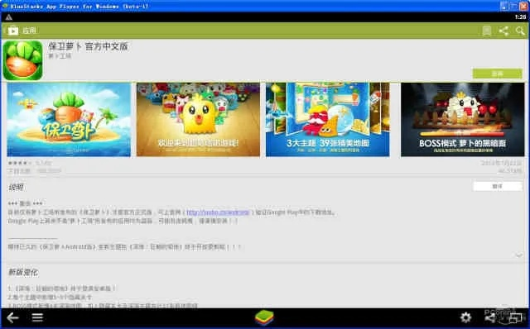Viewport: 530px width, 329px height.
Task: Go back with the arrow icon
Action: click(12, 317)
